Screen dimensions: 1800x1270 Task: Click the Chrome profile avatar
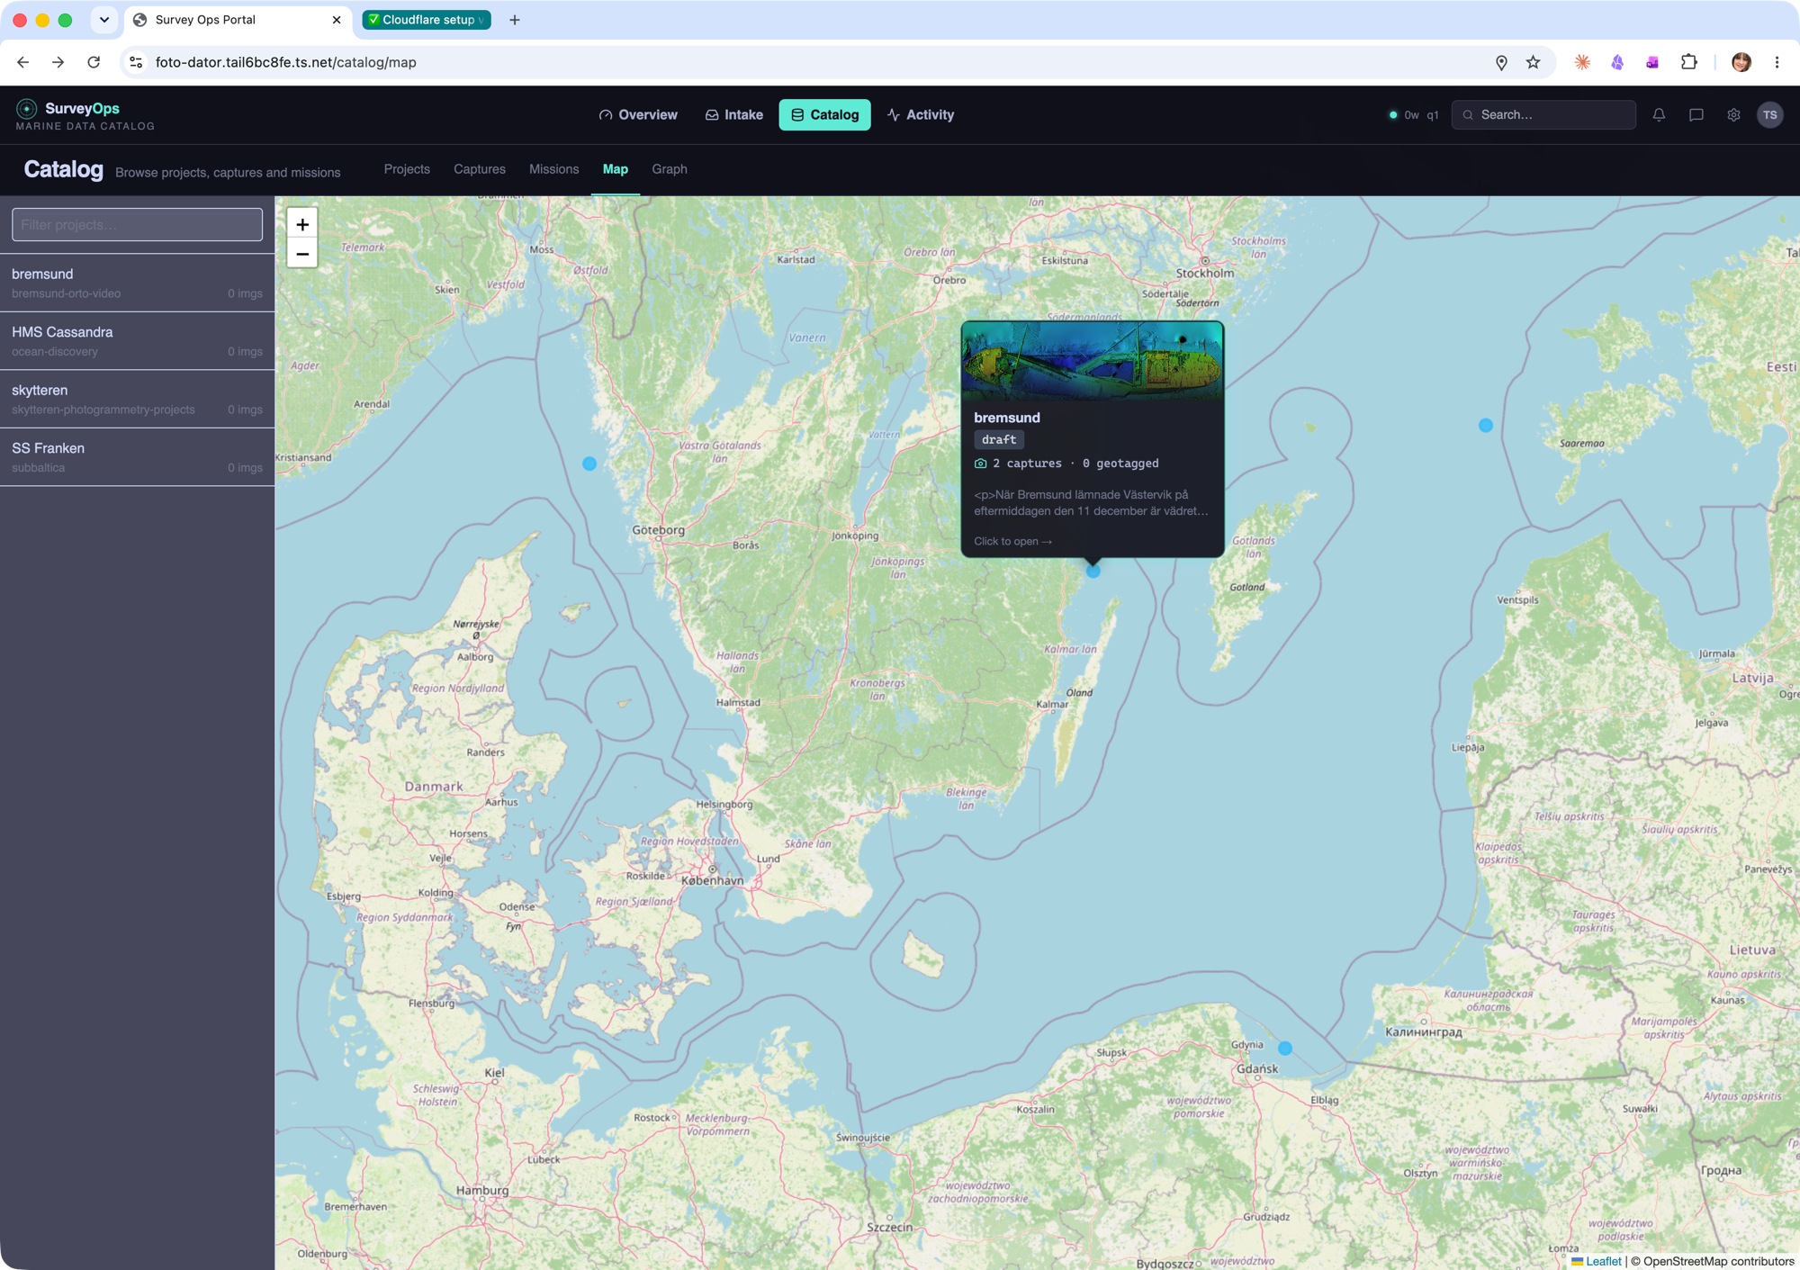(1741, 62)
